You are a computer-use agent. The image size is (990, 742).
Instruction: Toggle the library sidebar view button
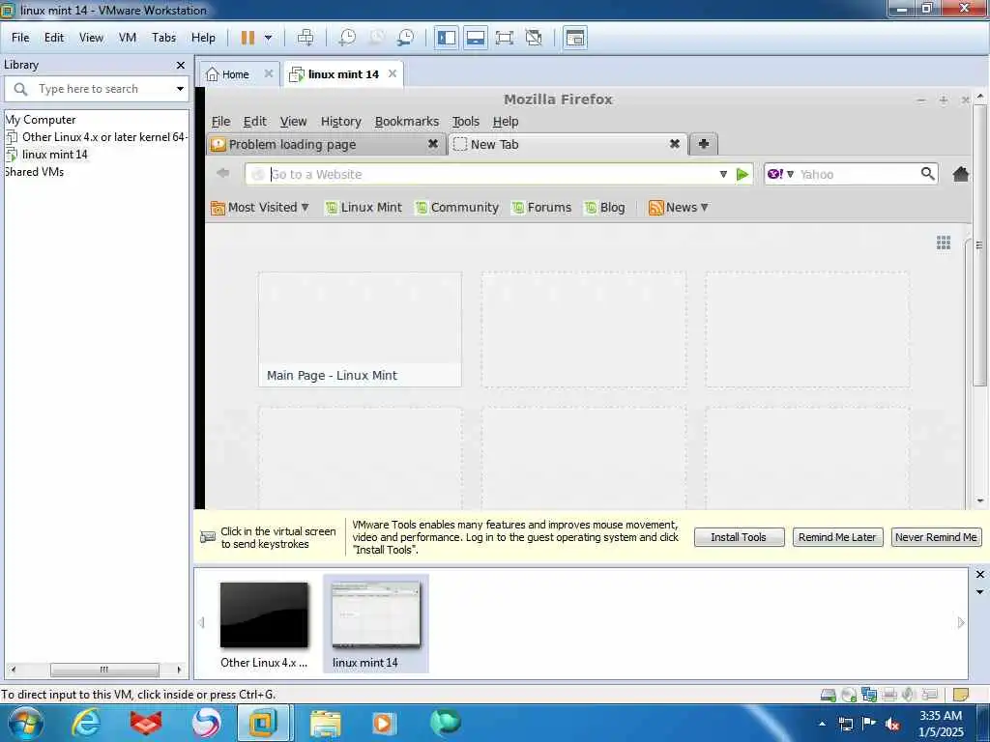pyautogui.click(x=447, y=38)
